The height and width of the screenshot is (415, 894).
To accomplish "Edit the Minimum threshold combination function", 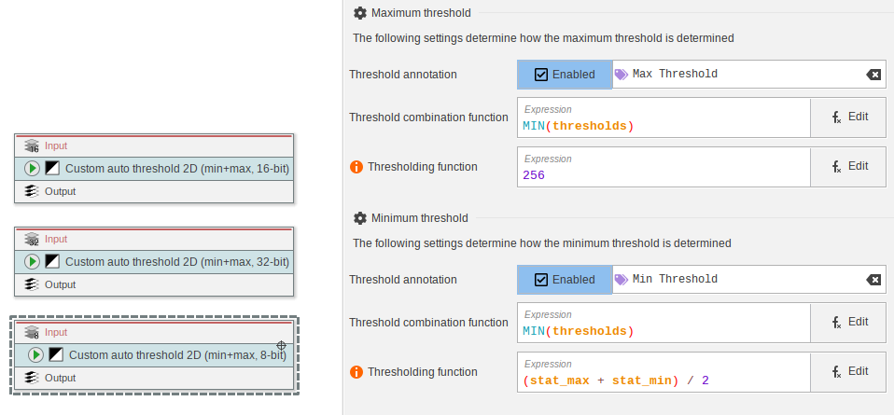I will click(x=848, y=323).
